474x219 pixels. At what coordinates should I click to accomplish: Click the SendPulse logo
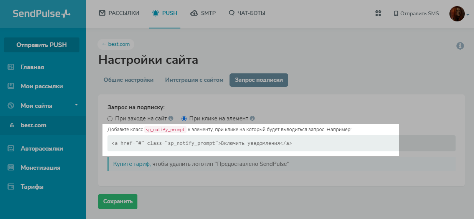(41, 14)
